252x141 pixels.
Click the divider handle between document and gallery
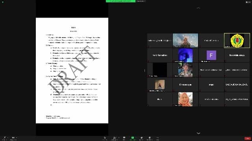(145, 70)
